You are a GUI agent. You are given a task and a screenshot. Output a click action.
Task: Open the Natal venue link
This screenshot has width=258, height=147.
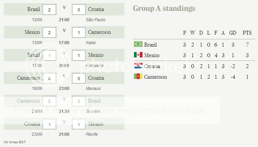[x=91, y=43]
